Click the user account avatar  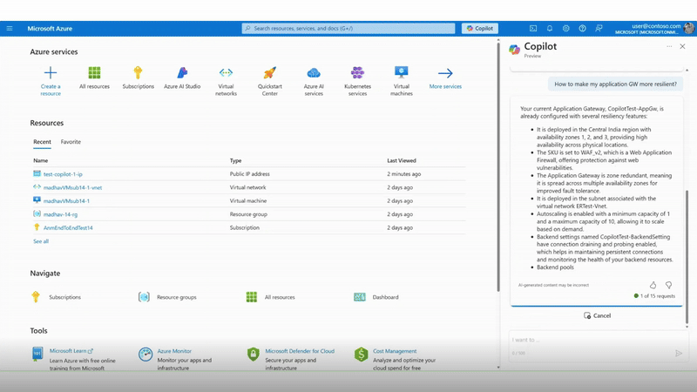tap(689, 29)
